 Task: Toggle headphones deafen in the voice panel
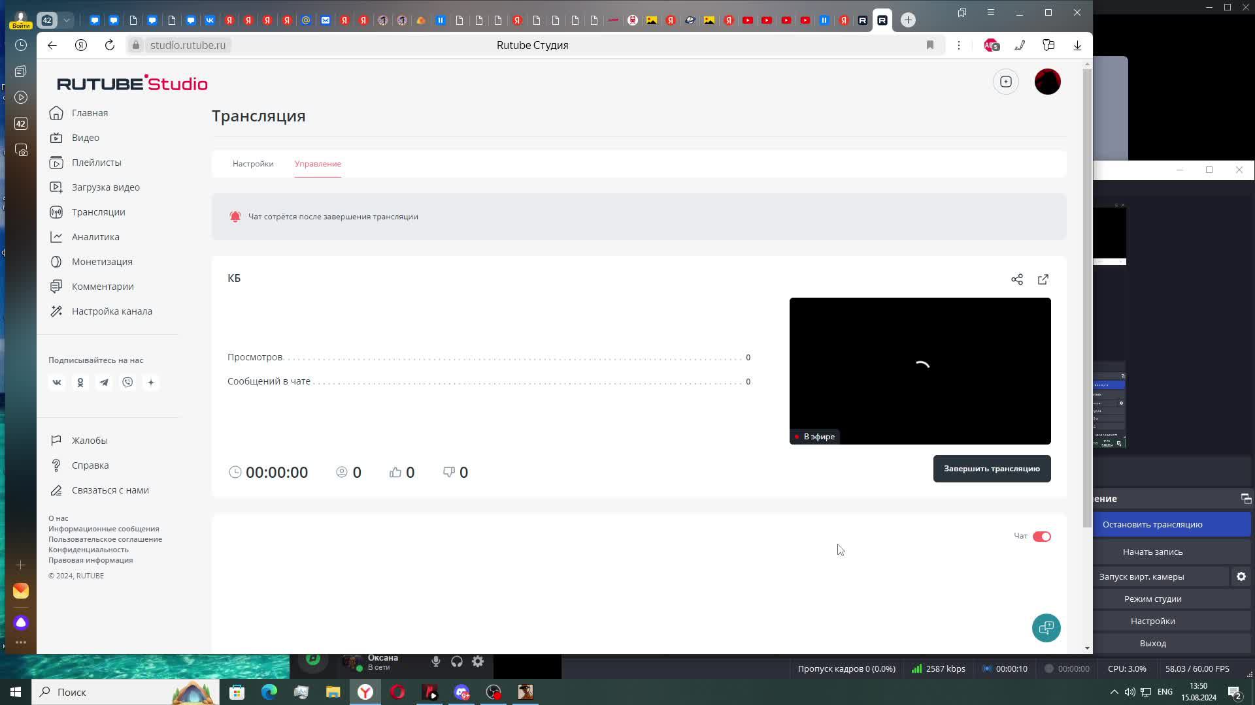click(x=457, y=662)
